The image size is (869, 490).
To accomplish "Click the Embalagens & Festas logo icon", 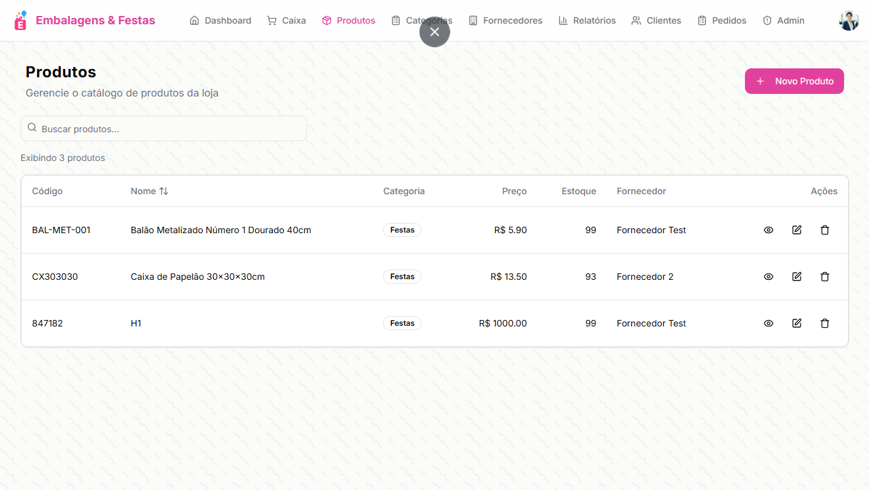I will coord(21,20).
